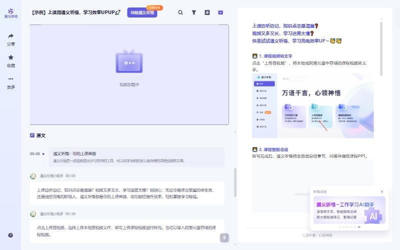The image size is (400, 250).
Task: Select the paragraph starting 上课边听边记
Action: click(127, 193)
